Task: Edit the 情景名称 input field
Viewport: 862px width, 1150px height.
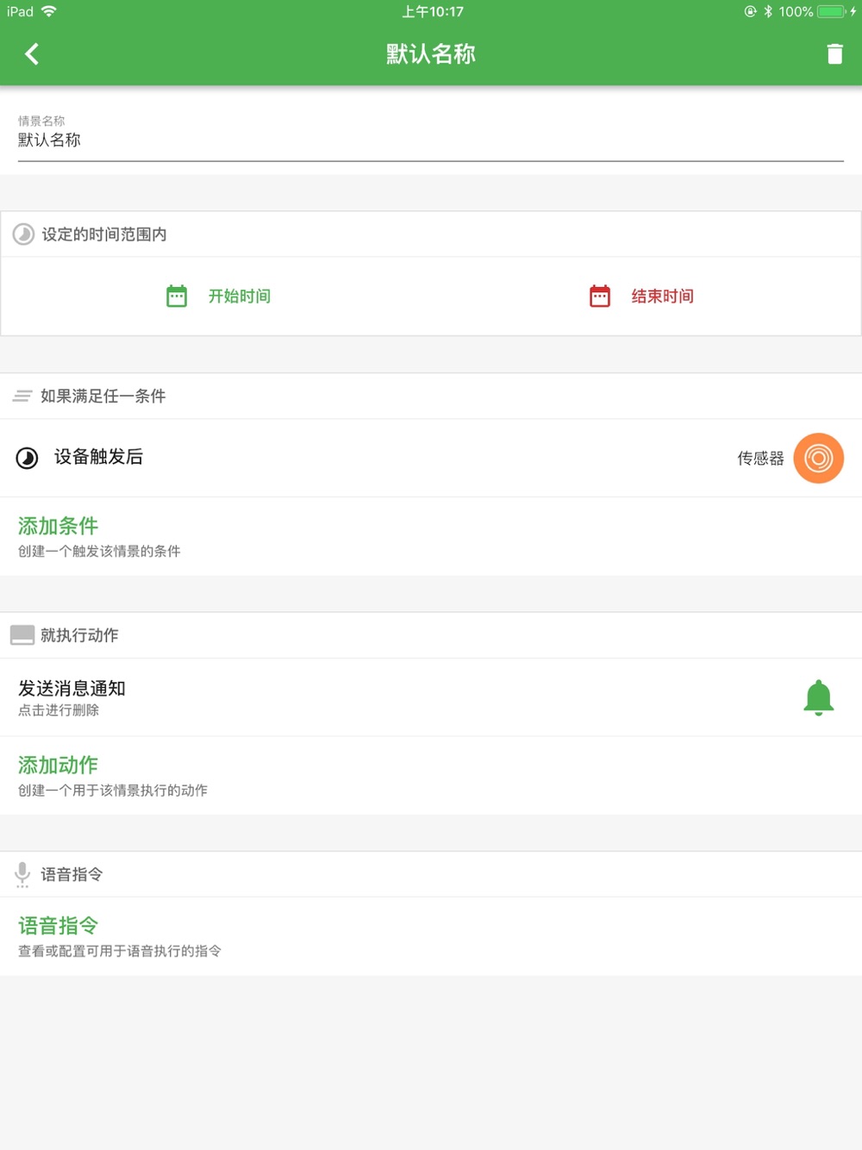Action: 431,140
